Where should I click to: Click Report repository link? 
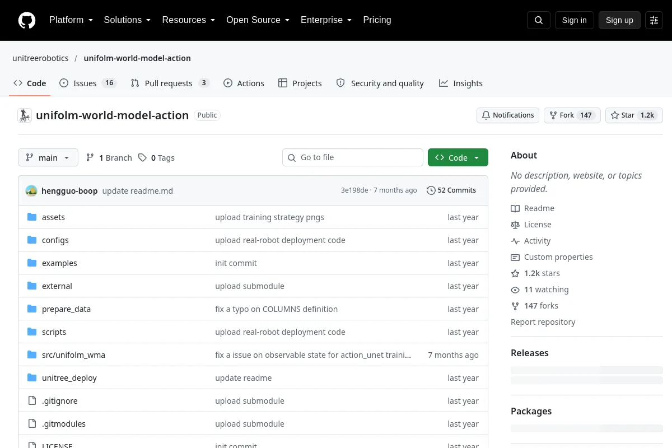pyautogui.click(x=543, y=322)
